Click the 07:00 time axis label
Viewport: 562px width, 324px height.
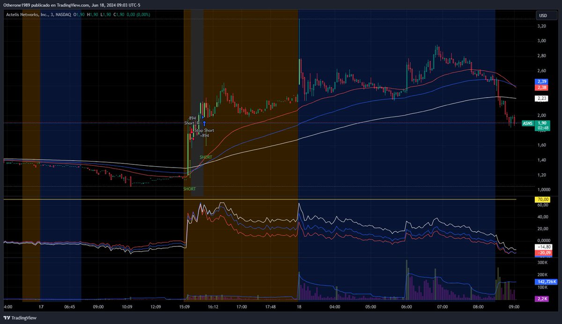pos(442,307)
